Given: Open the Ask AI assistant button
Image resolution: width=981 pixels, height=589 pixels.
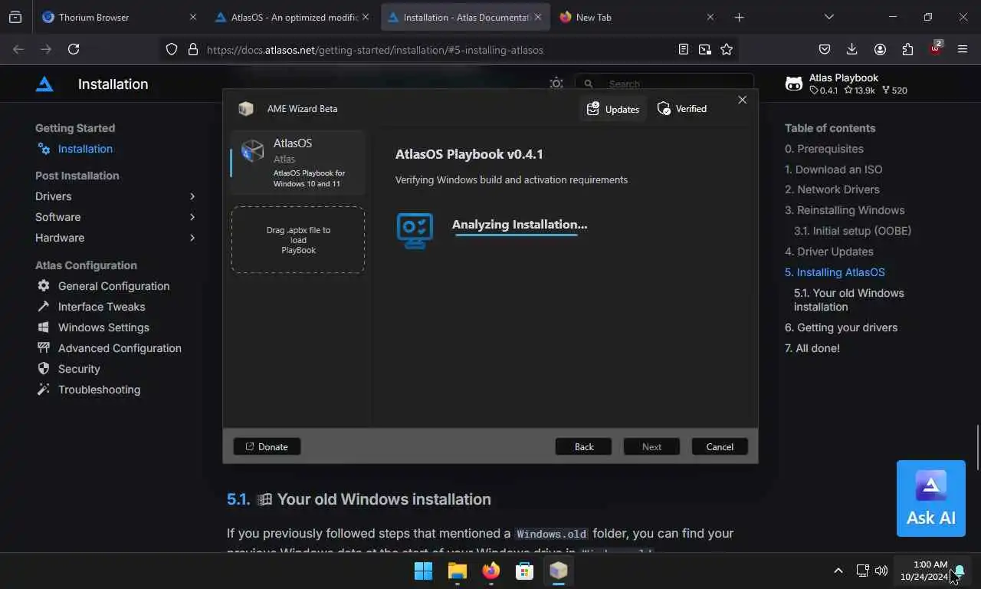Looking at the screenshot, I should click(931, 499).
